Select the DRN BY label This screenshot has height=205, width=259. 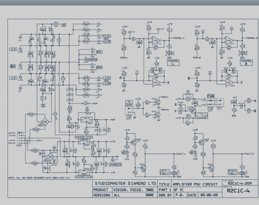(165, 195)
